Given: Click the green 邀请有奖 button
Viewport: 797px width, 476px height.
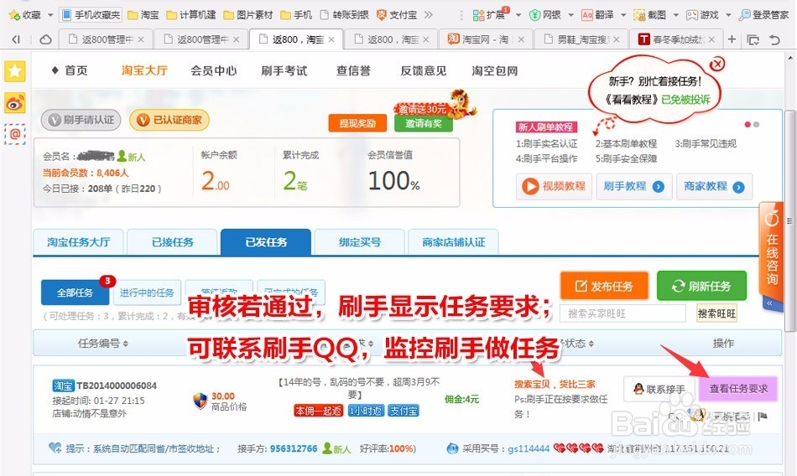Looking at the screenshot, I should tap(424, 123).
